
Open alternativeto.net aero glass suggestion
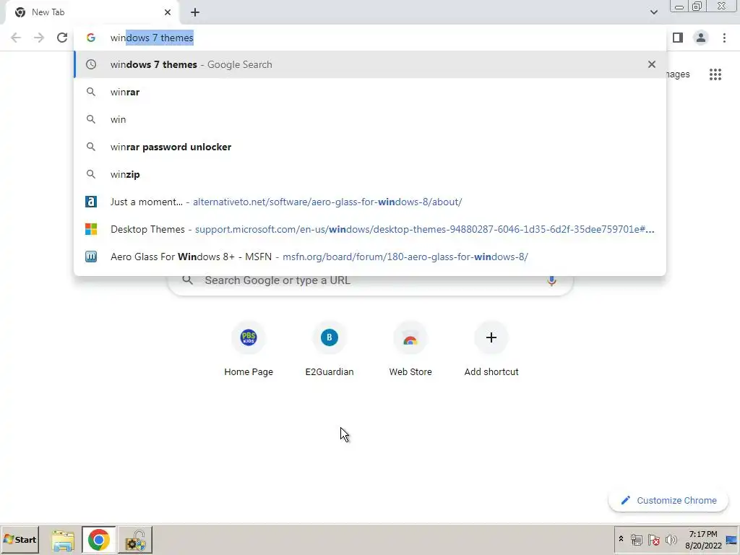click(370, 202)
